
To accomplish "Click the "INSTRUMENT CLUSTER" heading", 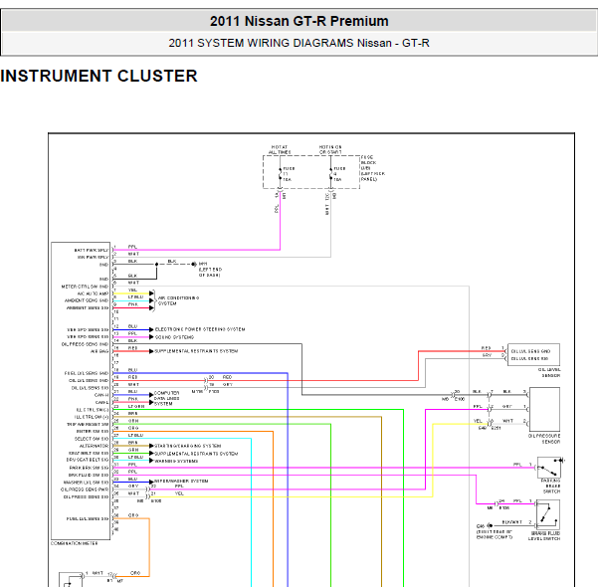I will click(x=99, y=76).
